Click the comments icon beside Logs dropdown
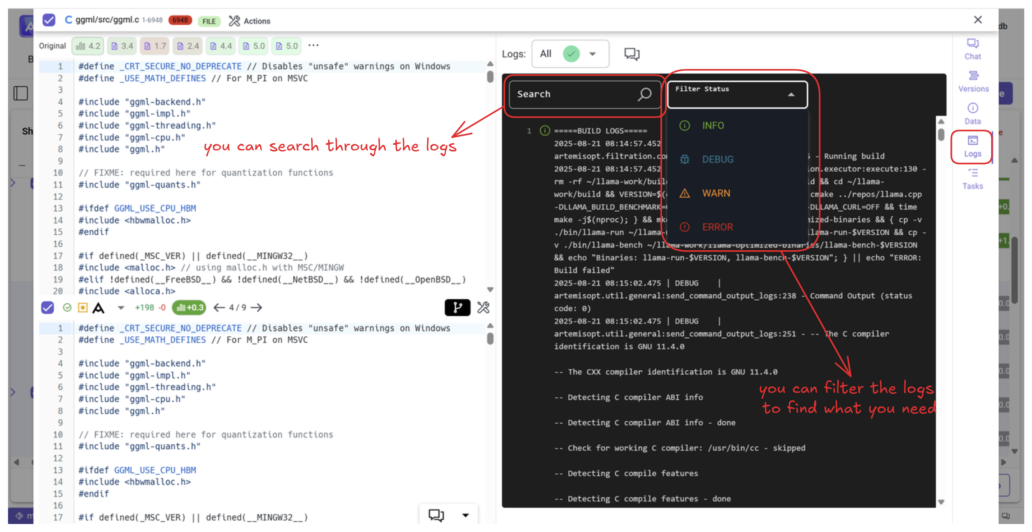 pyautogui.click(x=632, y=54)
